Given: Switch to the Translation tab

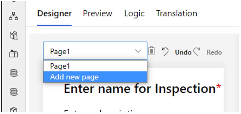Looking at the screenshot, I should point(176,14).
